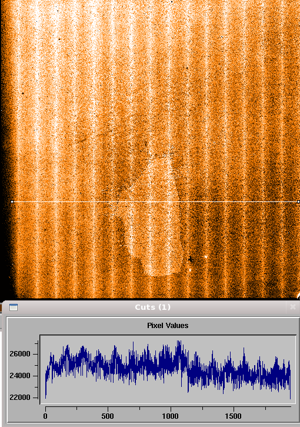
Task: Click the 0 tick label on the x-axis
Action: (45, 416)
